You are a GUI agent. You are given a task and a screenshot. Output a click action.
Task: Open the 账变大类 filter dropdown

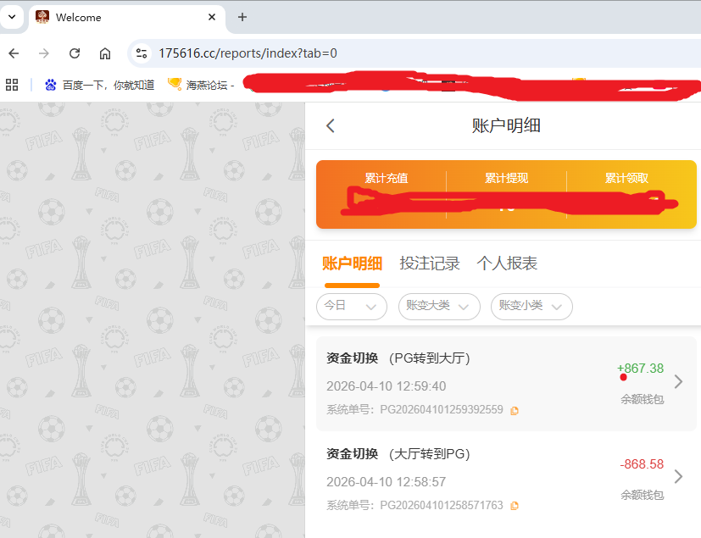438,307
